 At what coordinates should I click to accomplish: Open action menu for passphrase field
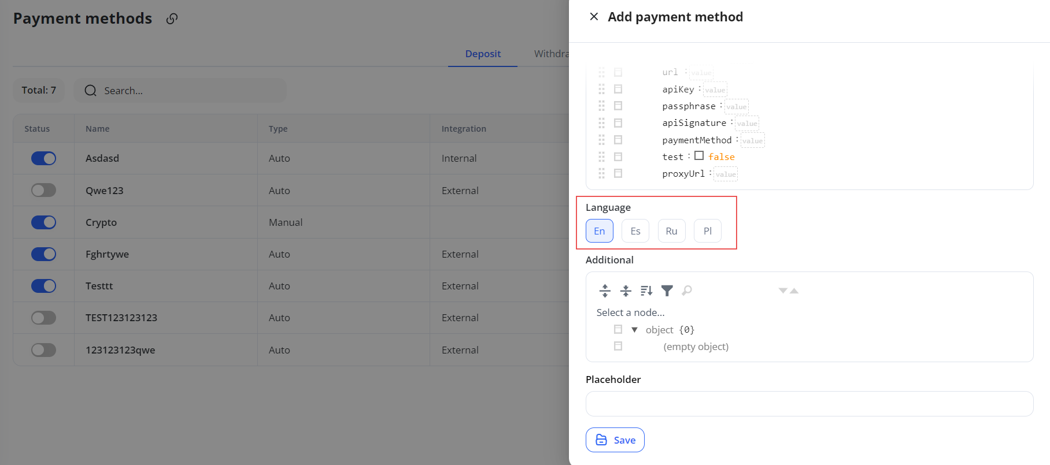point(618,106)
